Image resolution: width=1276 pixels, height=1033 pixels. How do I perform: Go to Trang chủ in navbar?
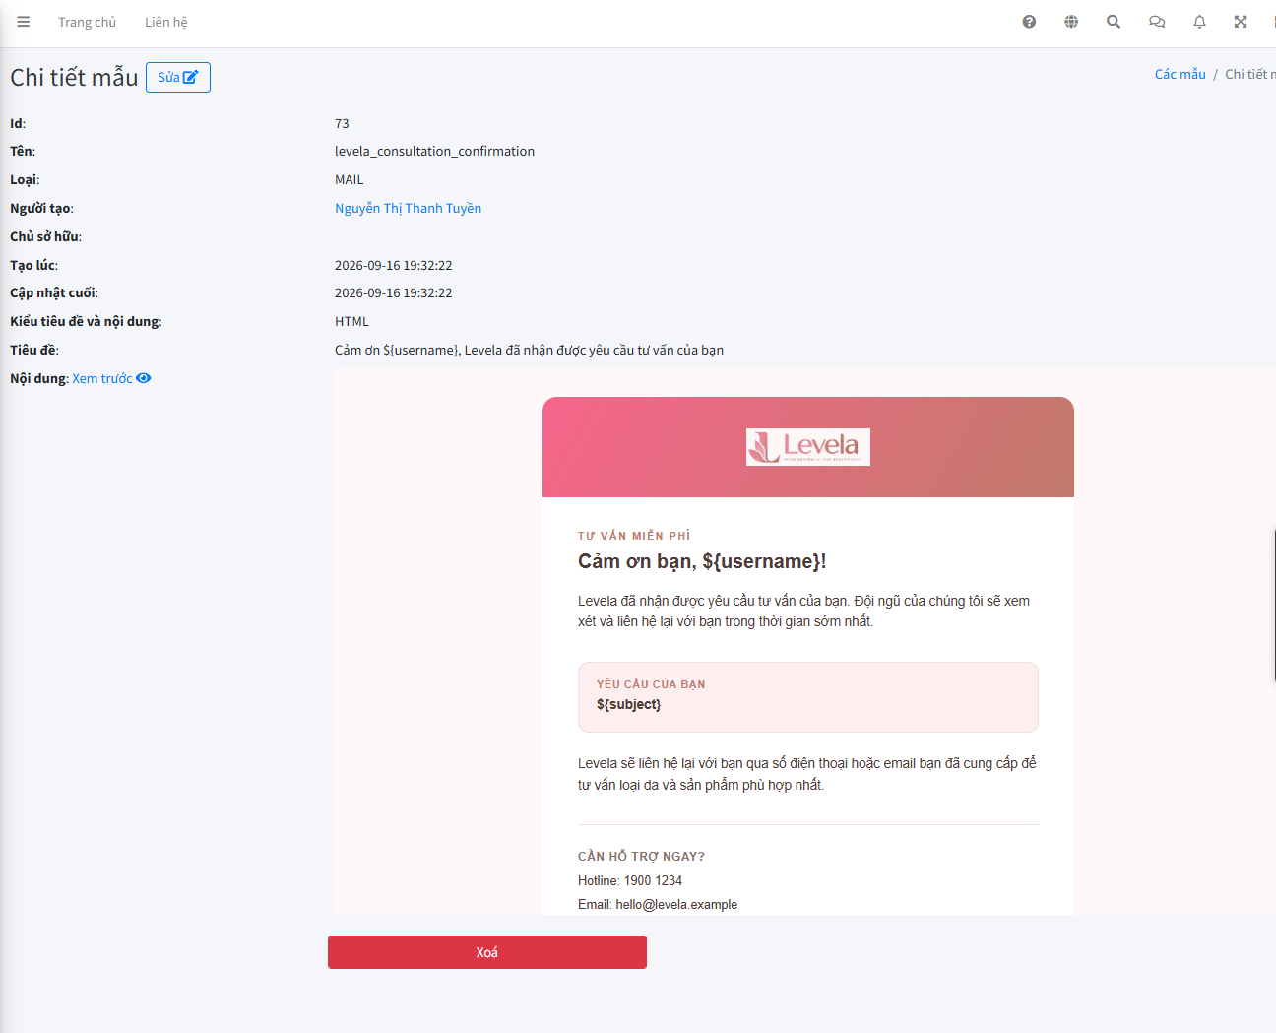click(87, 22)
